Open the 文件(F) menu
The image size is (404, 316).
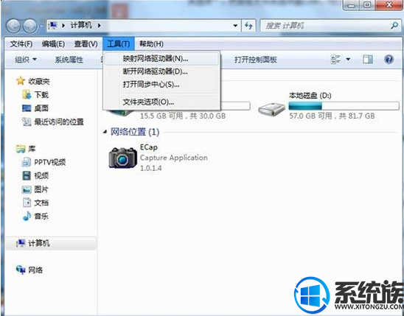tap(21, 44)
